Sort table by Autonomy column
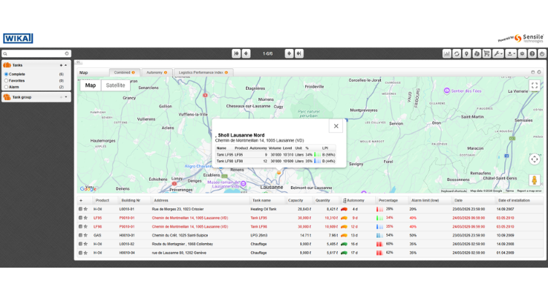Viewport: 548px width, 304px height. pyautogui.click(x=356, y=201)
